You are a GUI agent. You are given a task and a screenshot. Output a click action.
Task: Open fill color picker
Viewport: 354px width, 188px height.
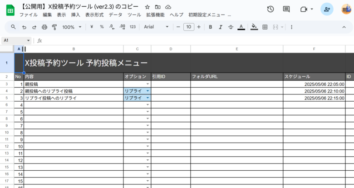tap(254, 27)
